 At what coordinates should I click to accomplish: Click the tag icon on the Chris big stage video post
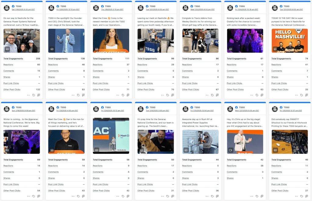[x=257, y=196]
